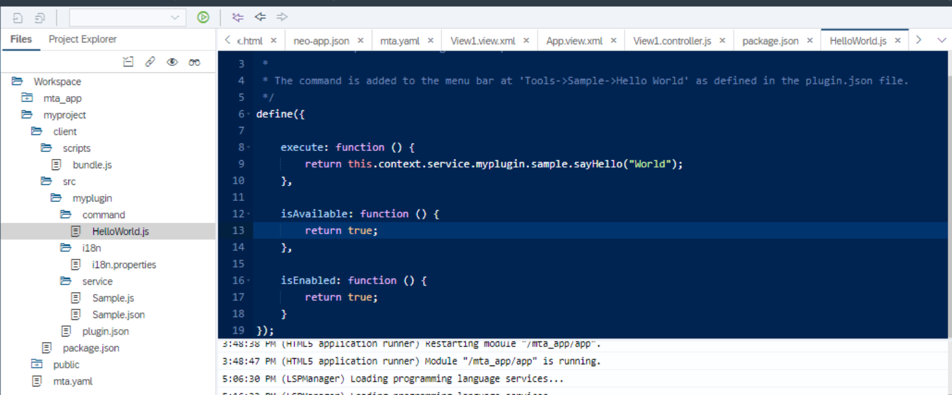Click the purple last edit location arrow
952x395 pixels.
(x=237, y=17)
